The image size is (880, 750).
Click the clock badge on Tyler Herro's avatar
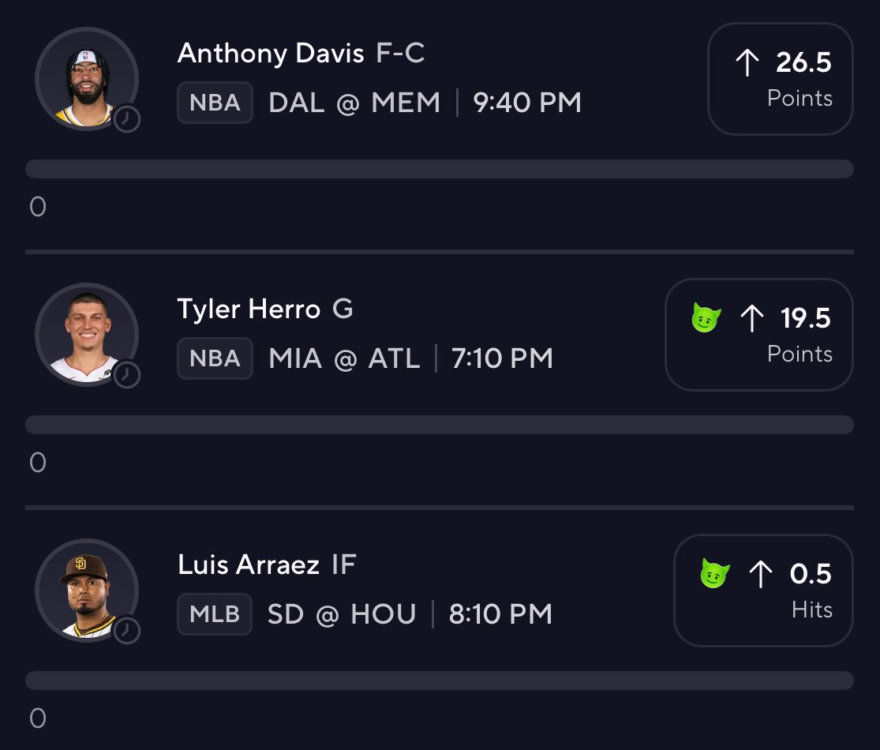coord(127,375)
